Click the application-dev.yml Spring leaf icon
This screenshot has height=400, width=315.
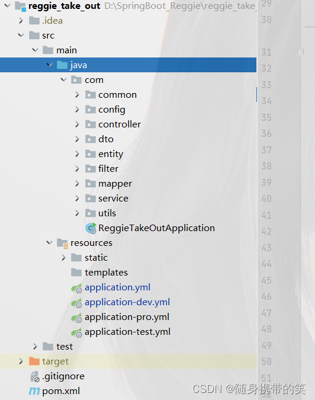[x=76, y=303]
